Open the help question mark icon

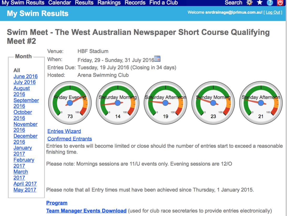[270, 3]
